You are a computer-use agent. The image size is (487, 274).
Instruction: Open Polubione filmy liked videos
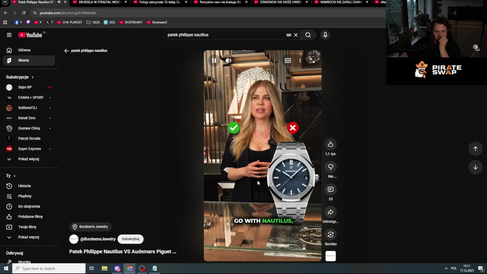click(29, 217)
